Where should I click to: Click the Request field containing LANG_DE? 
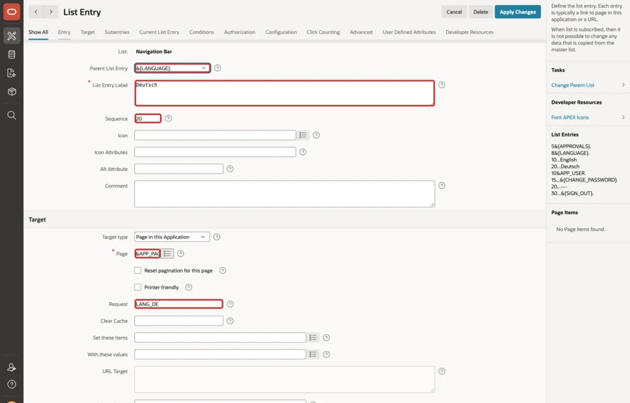click(179, 304)
